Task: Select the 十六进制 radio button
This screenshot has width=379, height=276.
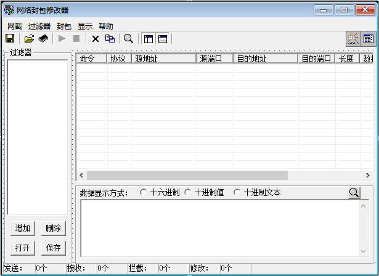Action: (x=144, y=192)
